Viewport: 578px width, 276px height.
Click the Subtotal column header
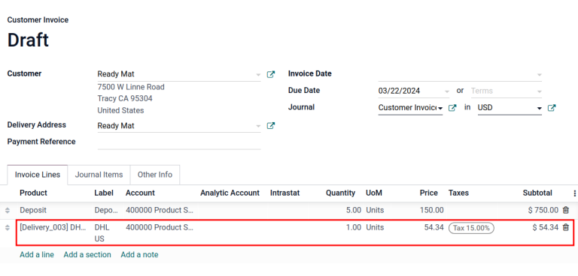tap(537, 193)
